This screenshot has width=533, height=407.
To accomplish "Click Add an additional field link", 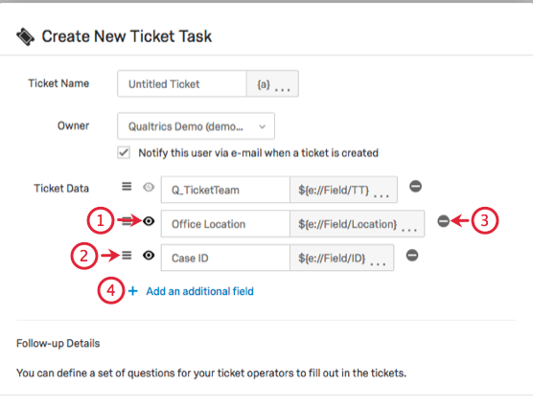I will [199, 291].
